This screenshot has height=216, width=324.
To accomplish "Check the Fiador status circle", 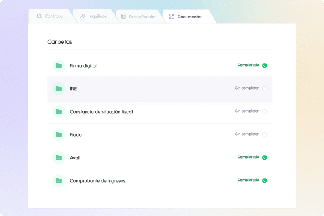I will 265,134.
